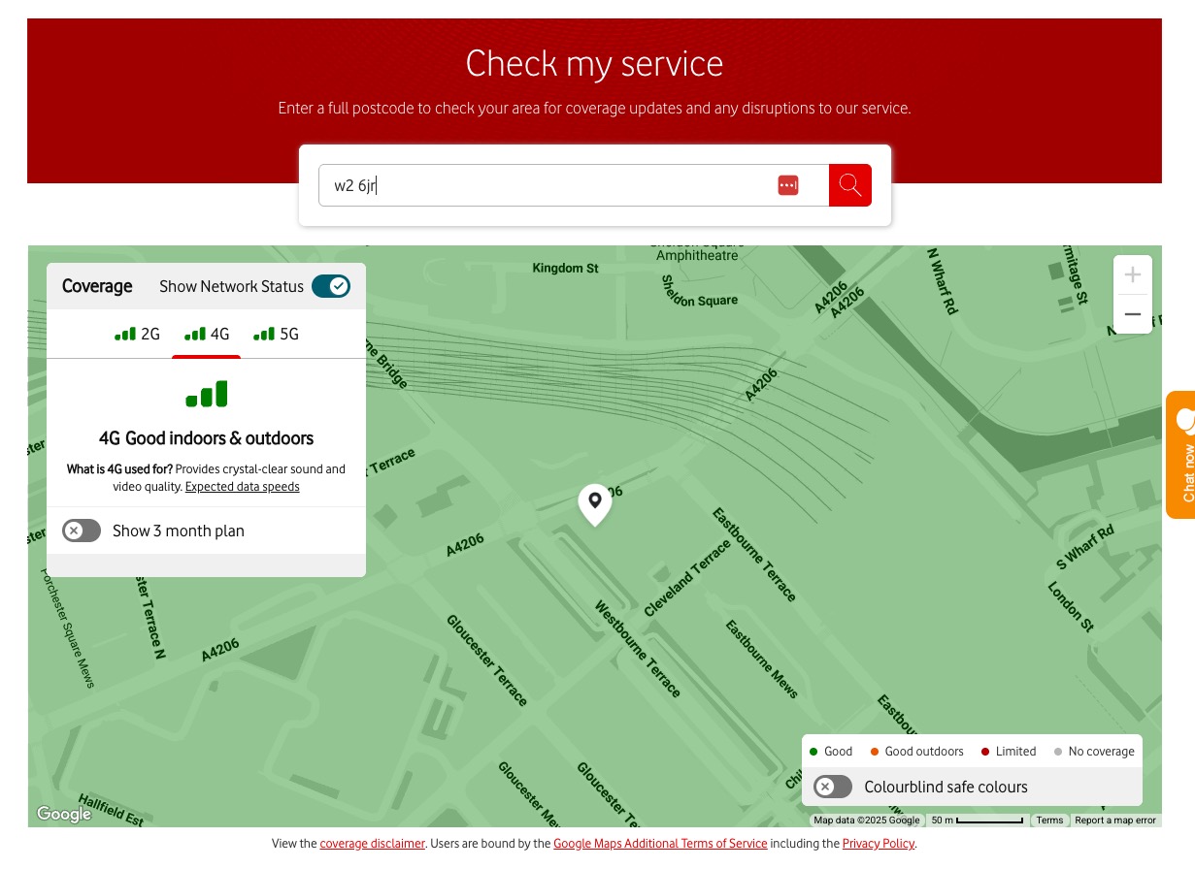Viewport: 1195px width, 869px height.
Task: Click the N Wharf Rd map label
Action: coord(943,280)
